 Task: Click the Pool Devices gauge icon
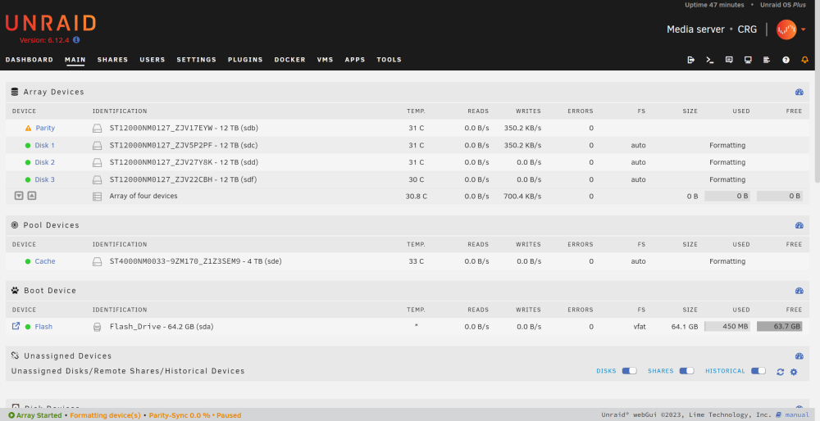point(799,225)
